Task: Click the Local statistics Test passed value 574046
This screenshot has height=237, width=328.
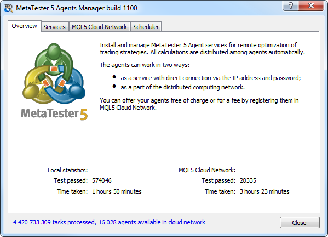Action: click(x=102, y=180)
